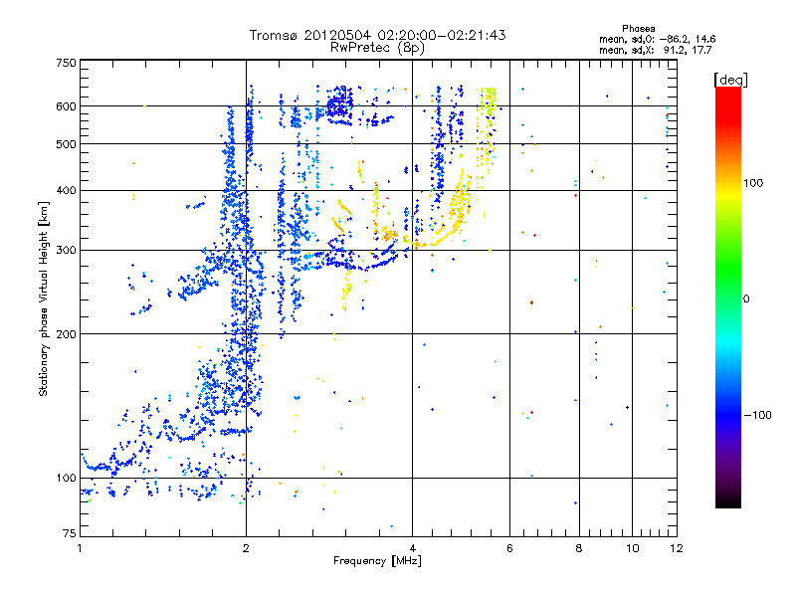Click the 'mean, sd,X: 91.2, 17.7' line
This screenshot has height=597, width=796.
(x=656, y=50)
